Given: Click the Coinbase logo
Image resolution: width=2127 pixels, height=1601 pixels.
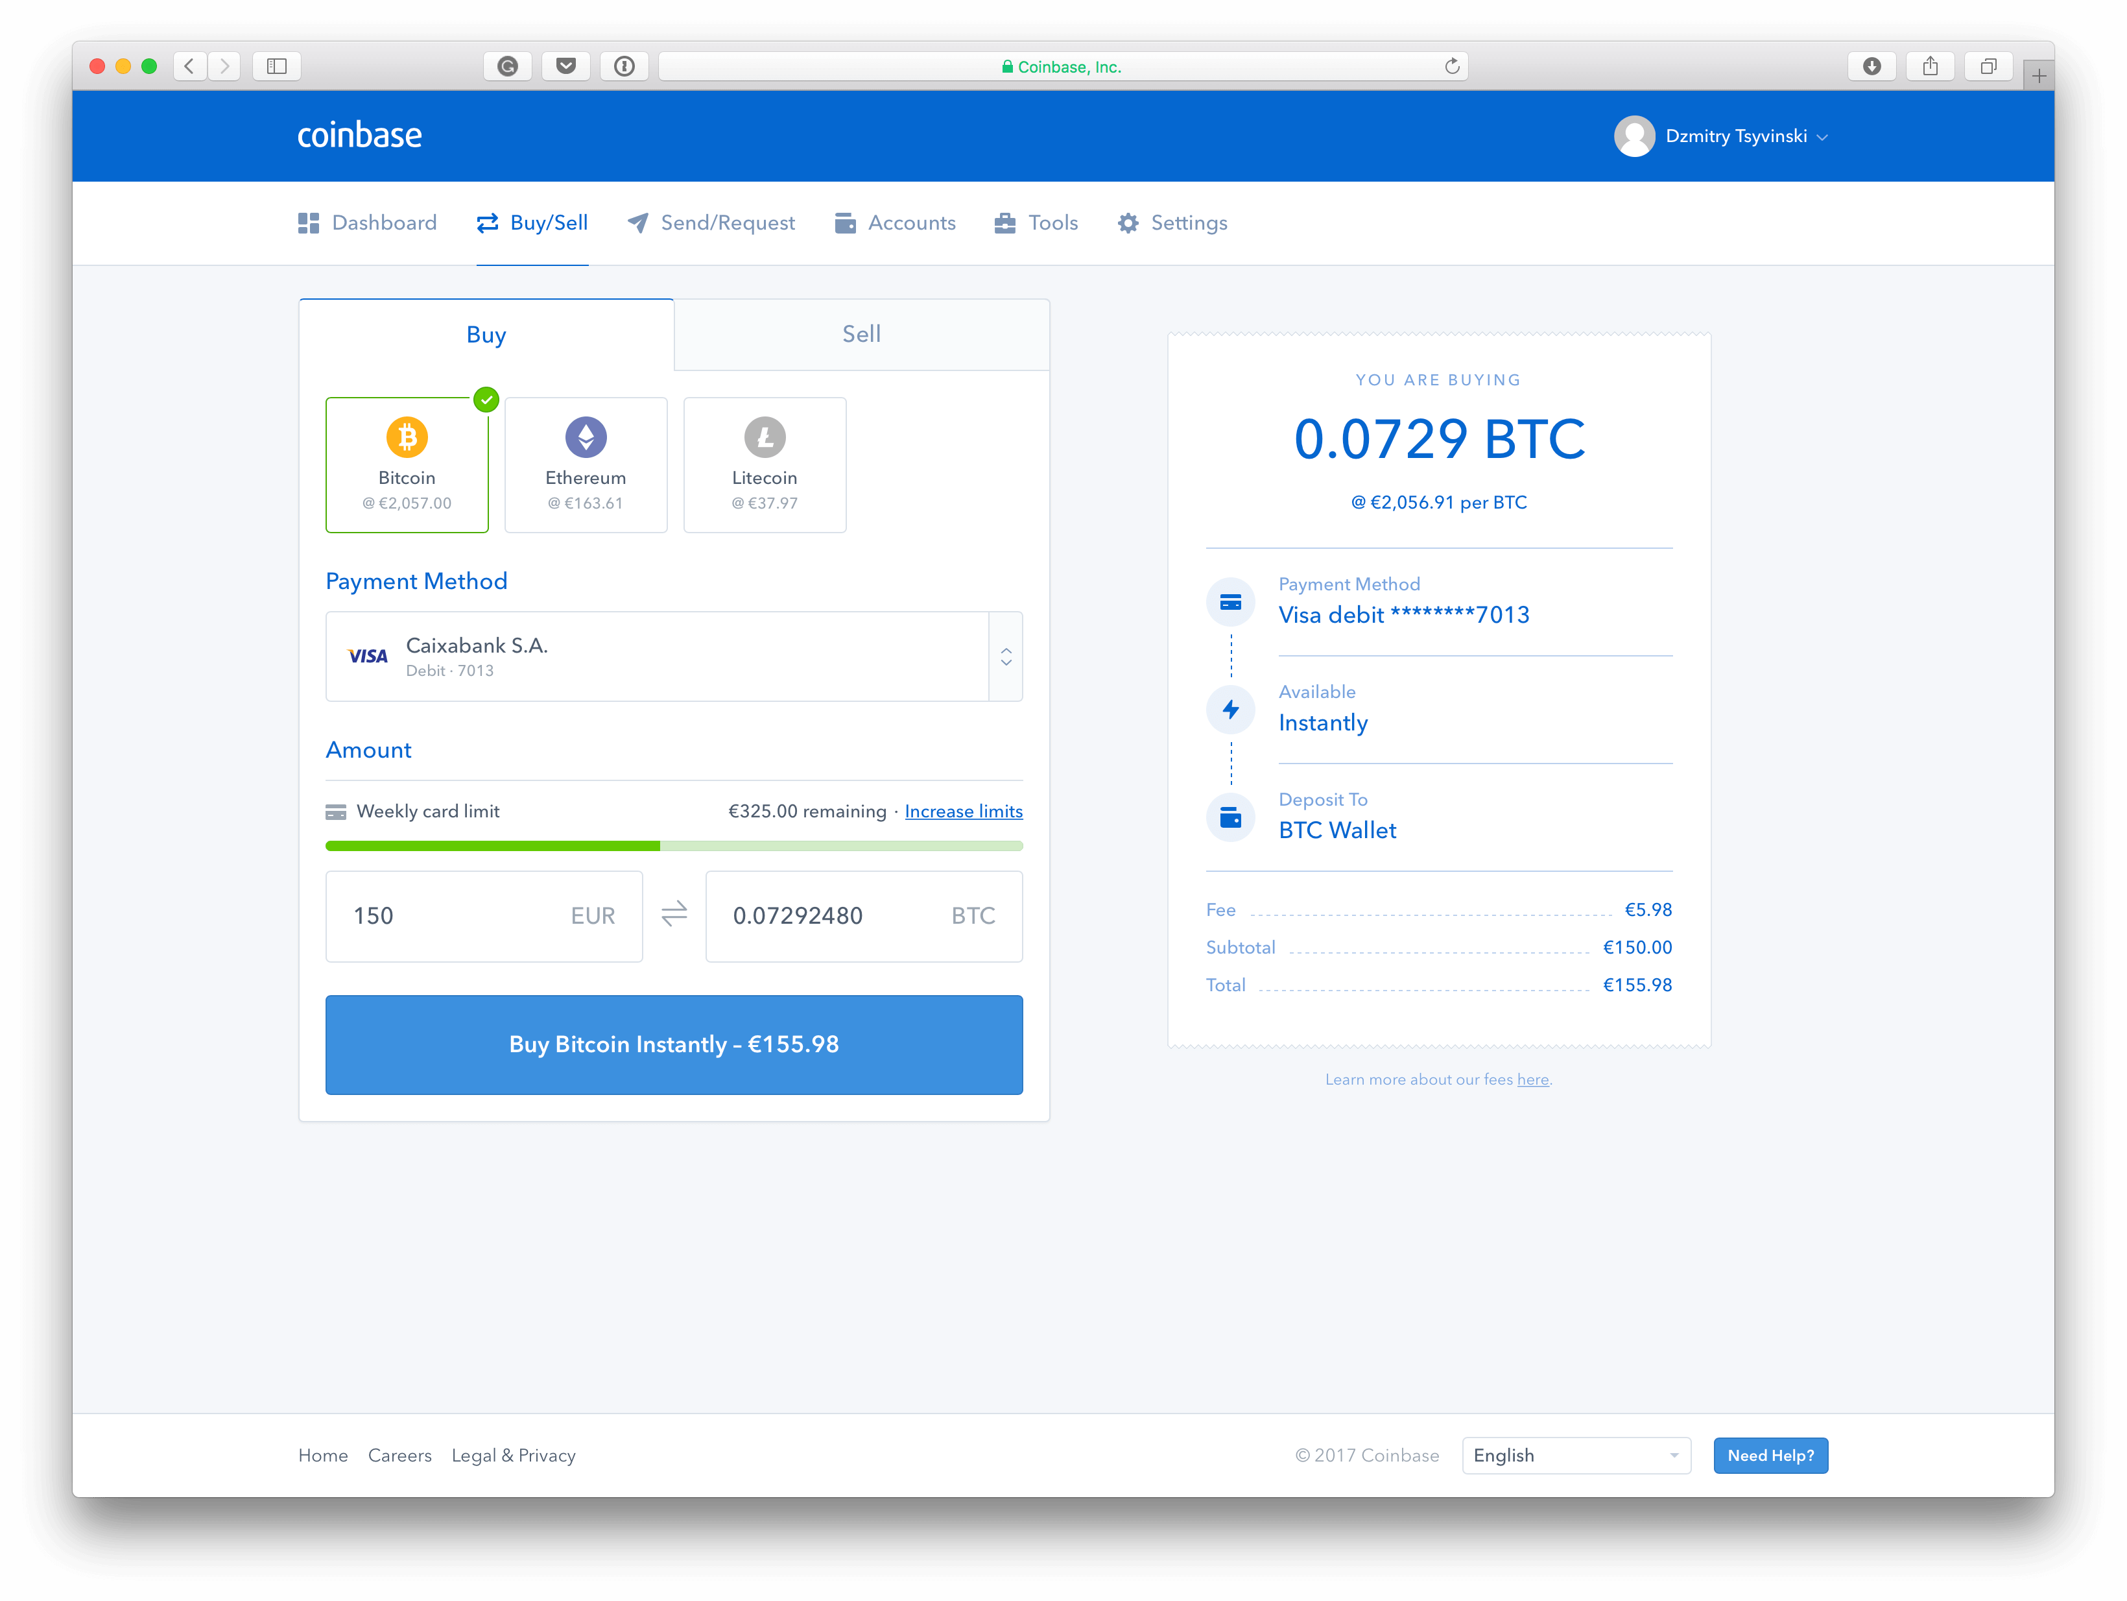Looking at the screenshot, I should [359, 136].
